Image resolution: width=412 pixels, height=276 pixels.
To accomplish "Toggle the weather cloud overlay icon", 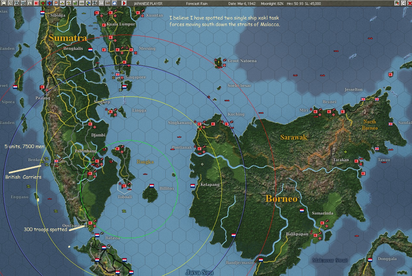I will (114, 3).
